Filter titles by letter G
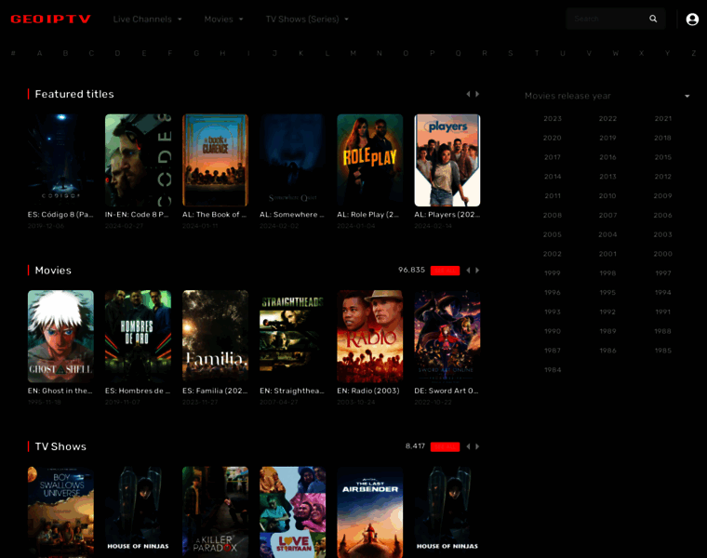Image resolution: width=707 pixels, height=558 pixels. pos(196,53)
